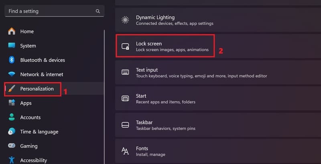Click the System monitor icon

pos(12,46)
